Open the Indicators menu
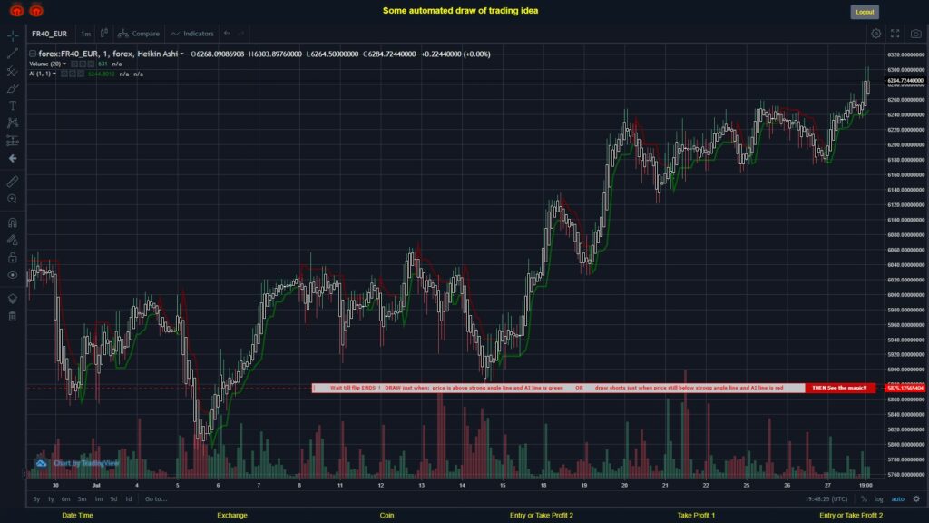The image size is (929, 523). pyautogui.click(x=192, y=34)
